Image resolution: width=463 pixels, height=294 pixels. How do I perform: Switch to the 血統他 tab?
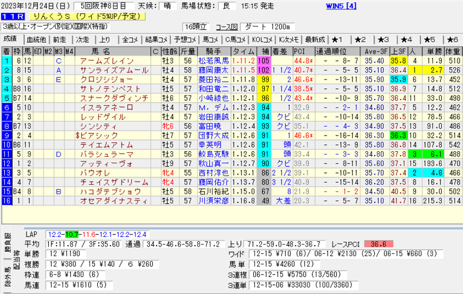coord(37,39)
